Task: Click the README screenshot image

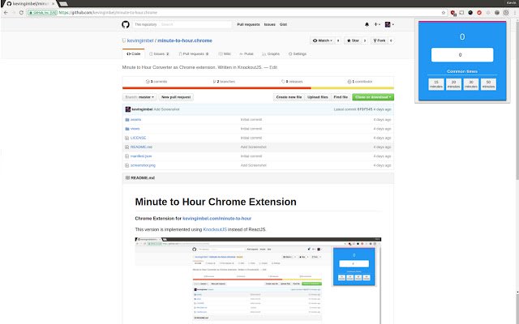Action: click(258, 281)
